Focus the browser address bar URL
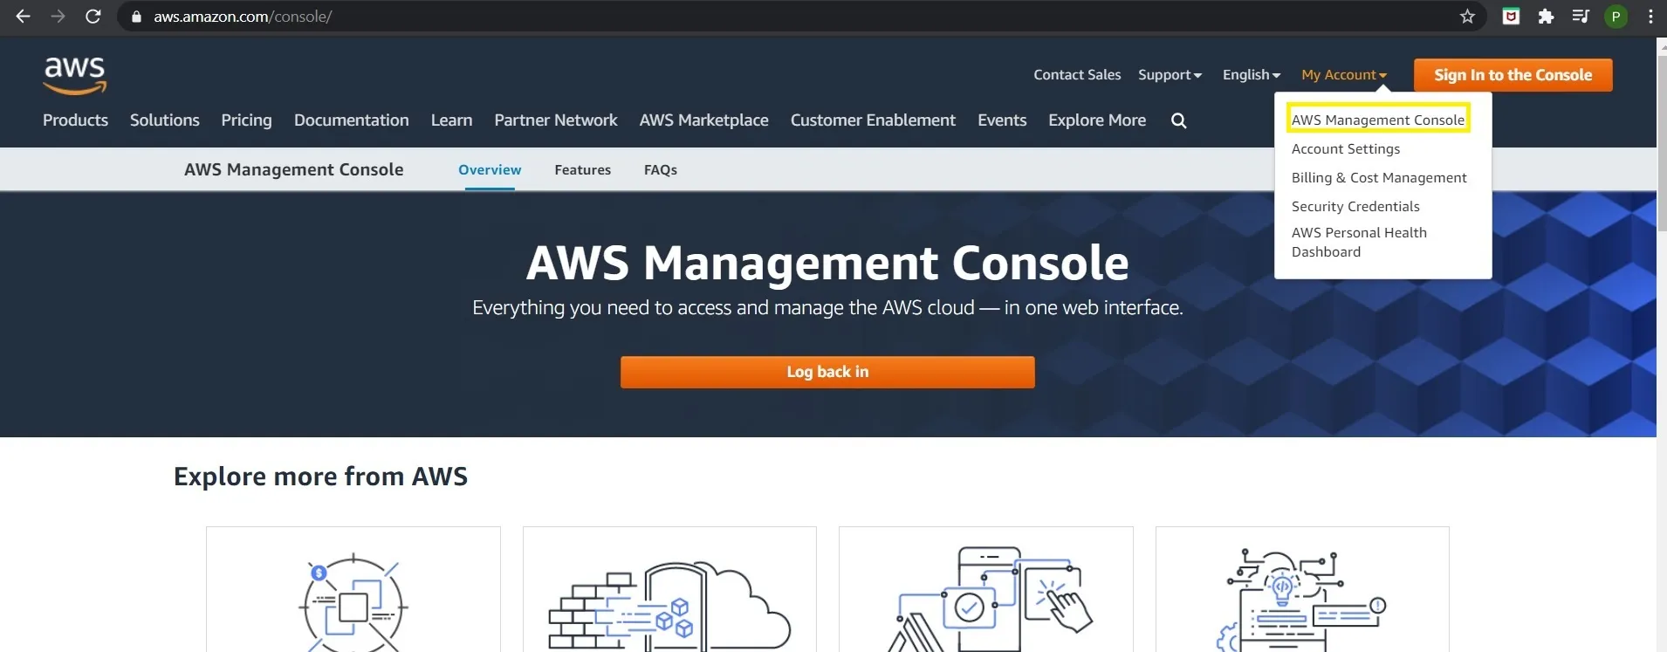Viewport: 1667px width, 652px height. point(243,17)
